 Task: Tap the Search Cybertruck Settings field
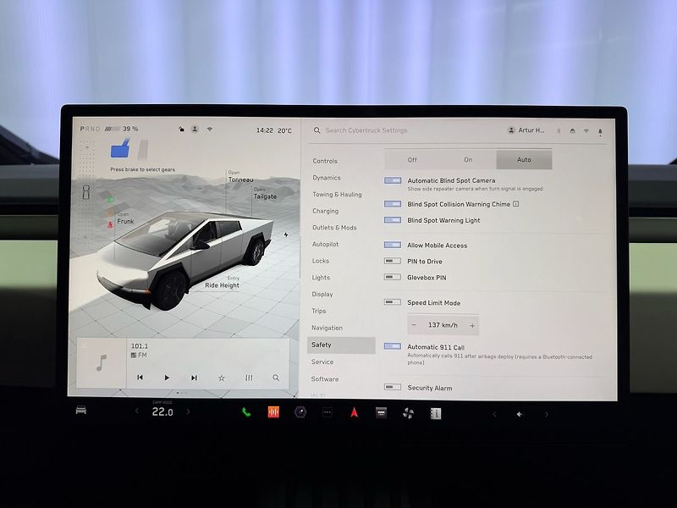(x=366, y=130)
